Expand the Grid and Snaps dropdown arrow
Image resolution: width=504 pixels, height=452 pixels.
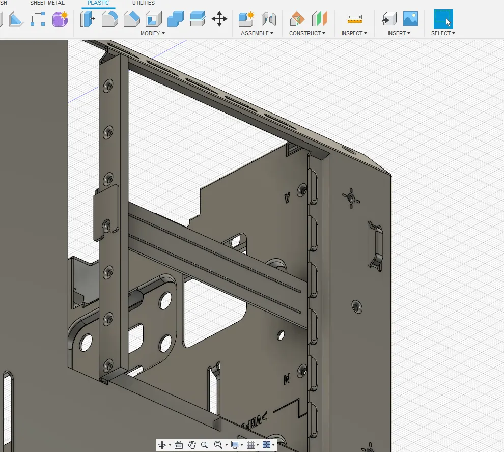tap(258, 445)
